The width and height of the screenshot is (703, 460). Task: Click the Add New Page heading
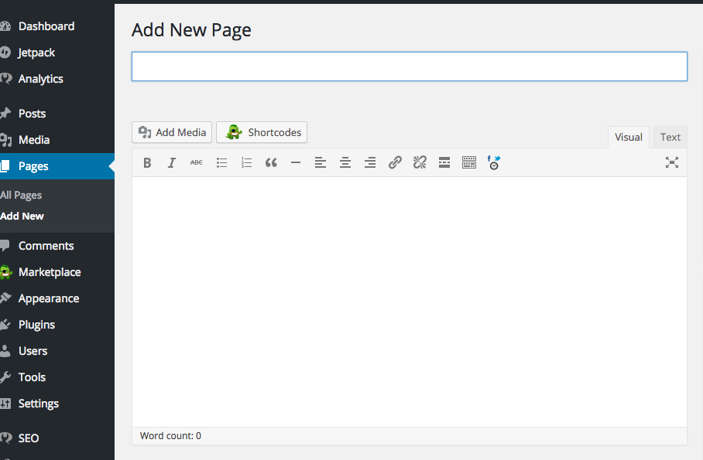tap(191, 30)
